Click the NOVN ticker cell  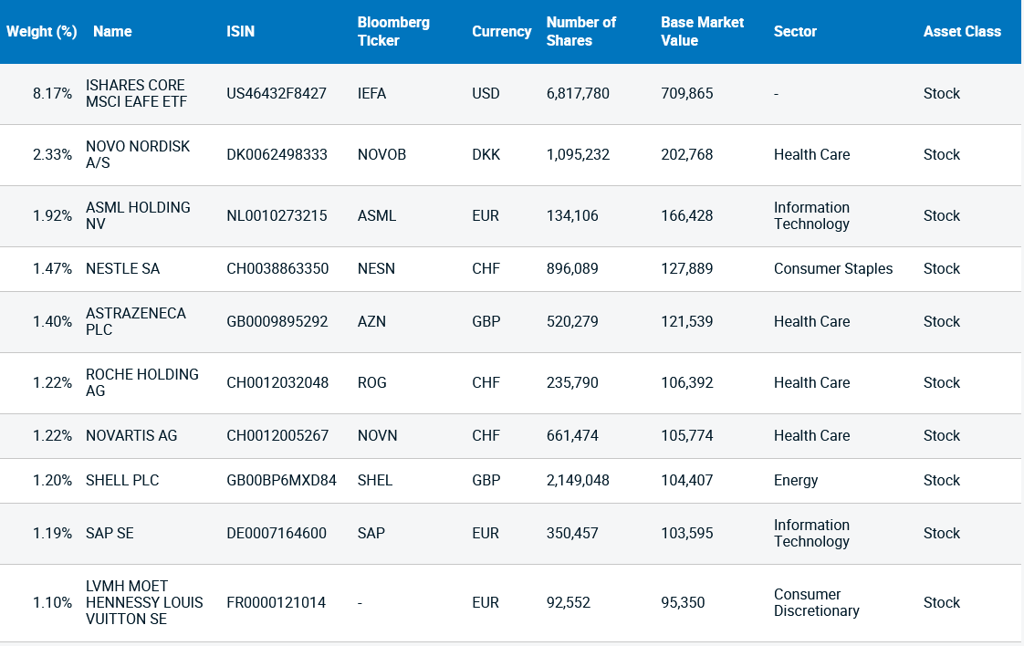tap(378, 435)
